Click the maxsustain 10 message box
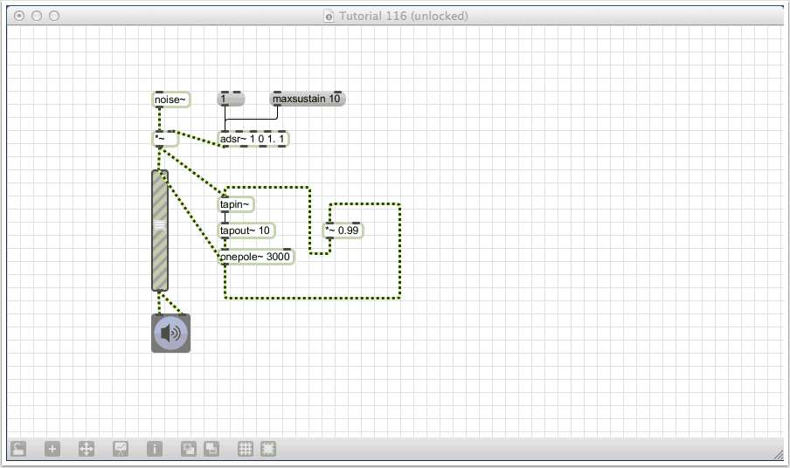 pyautogui.click(x=307, y=100)
